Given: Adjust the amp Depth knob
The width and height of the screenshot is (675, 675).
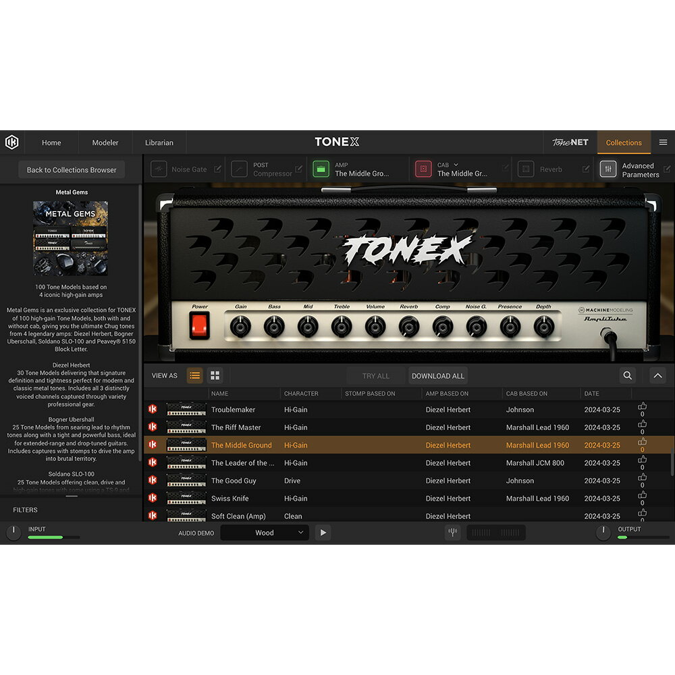Looking at the screenshot, I should 543,326.
